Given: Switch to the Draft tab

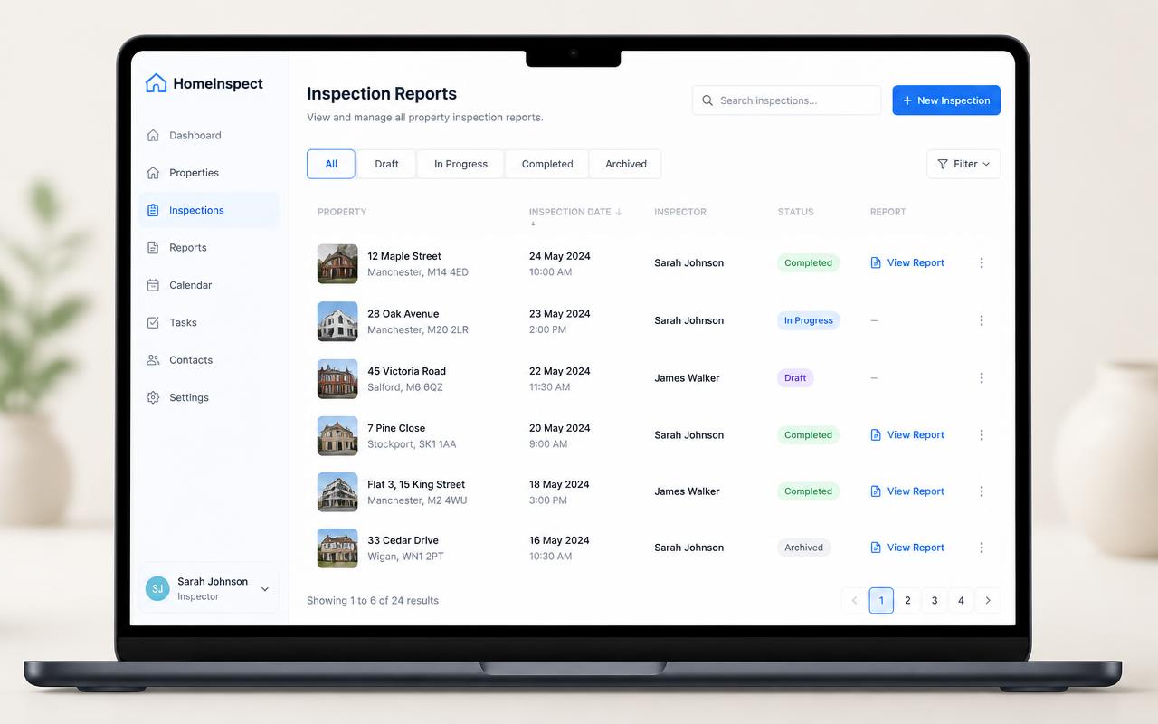Looking at the screenshot, I should pos(386,164).
